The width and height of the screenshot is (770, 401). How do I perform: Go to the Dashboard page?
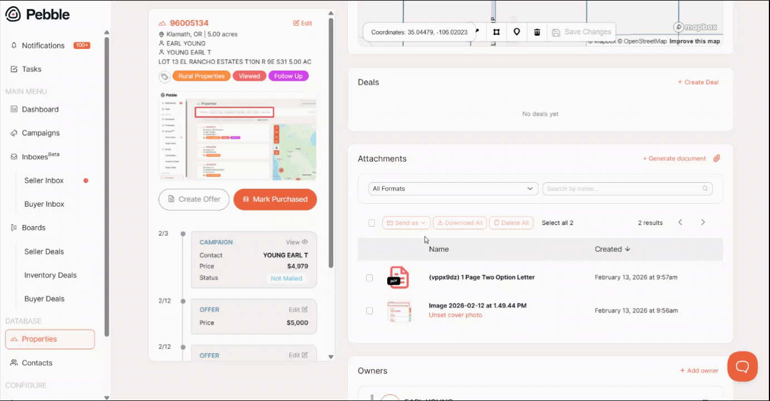point(40,109)
